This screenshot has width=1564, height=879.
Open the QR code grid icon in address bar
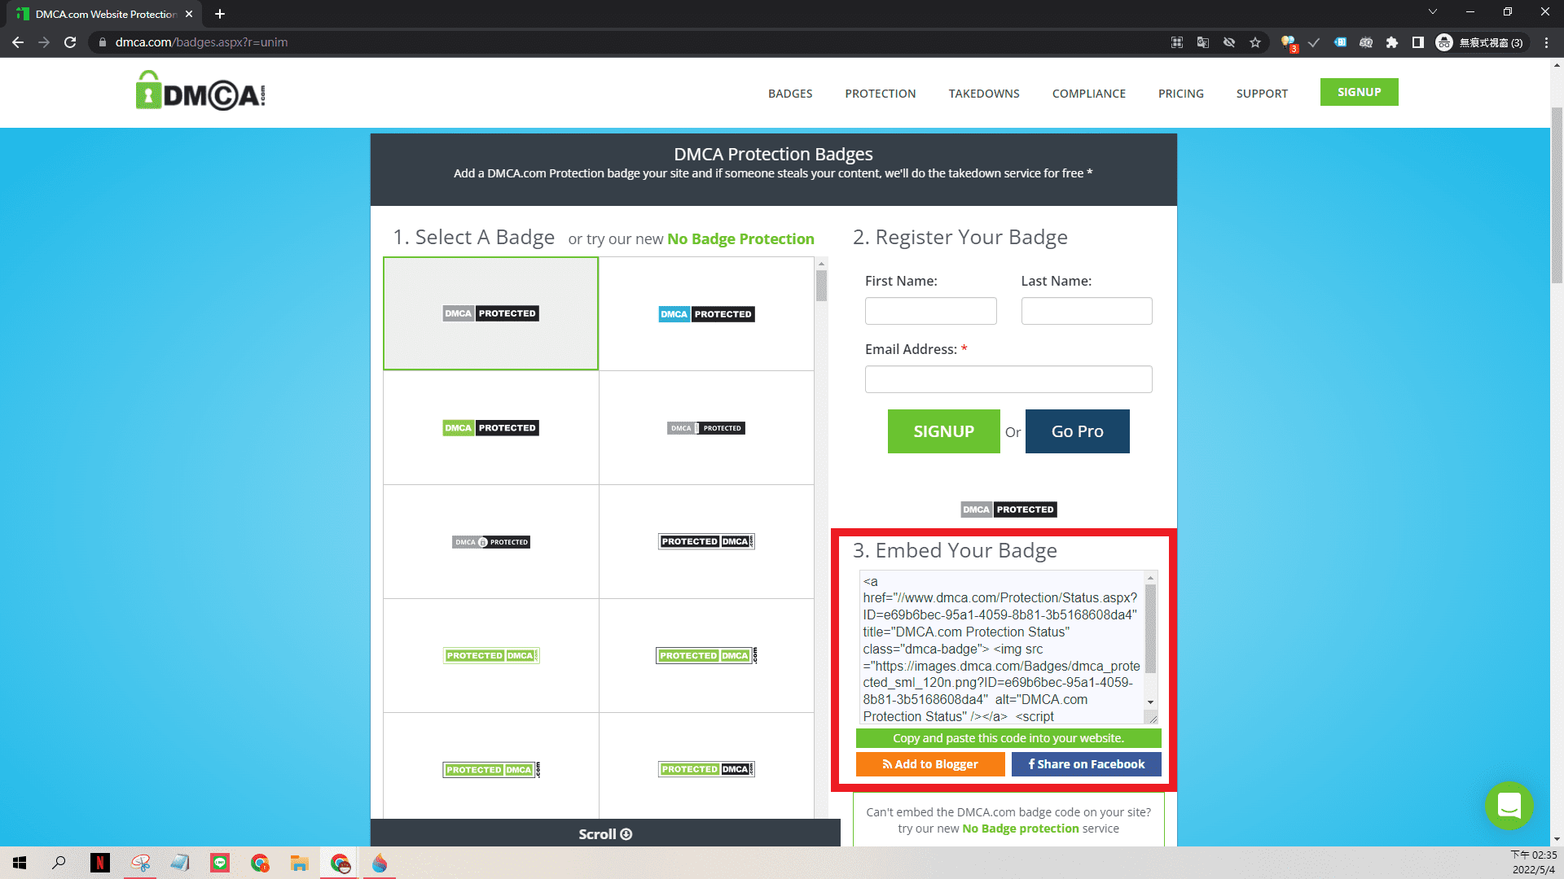coord(1177,42)
